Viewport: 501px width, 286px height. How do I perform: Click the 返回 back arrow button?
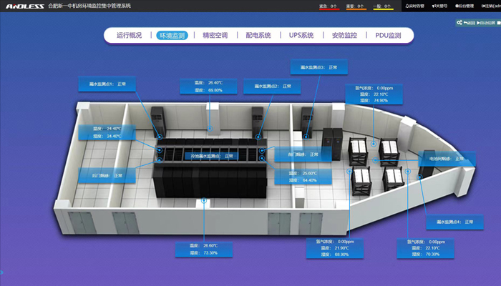pos(469,23)
